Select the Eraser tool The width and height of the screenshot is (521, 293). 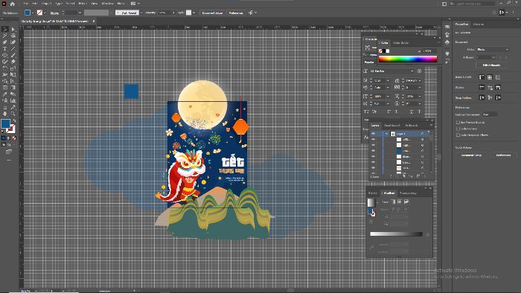click(x=13, y=62)
